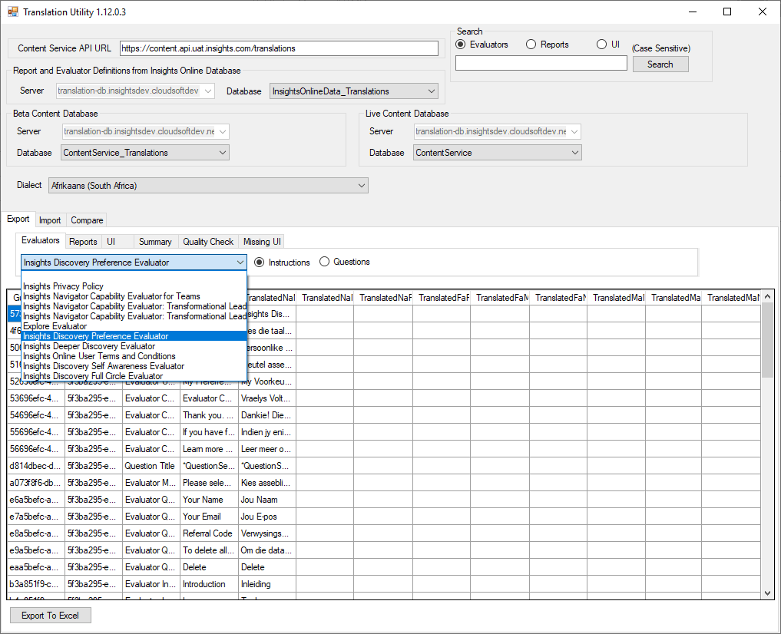
Task: Choose the Questions radio option
Action: (x=324, y=261)
